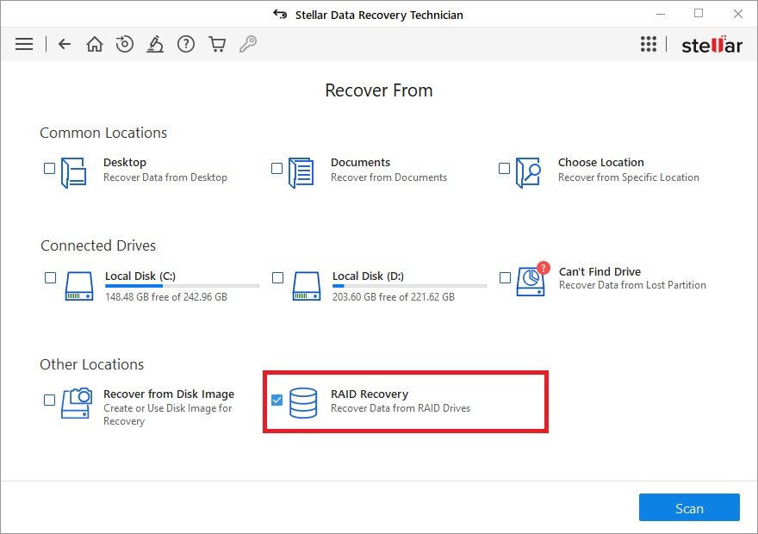The height and width of the screenshot is (534, 758).
Task: Click the Stellar logo
Action: click(x=712, y=45)
